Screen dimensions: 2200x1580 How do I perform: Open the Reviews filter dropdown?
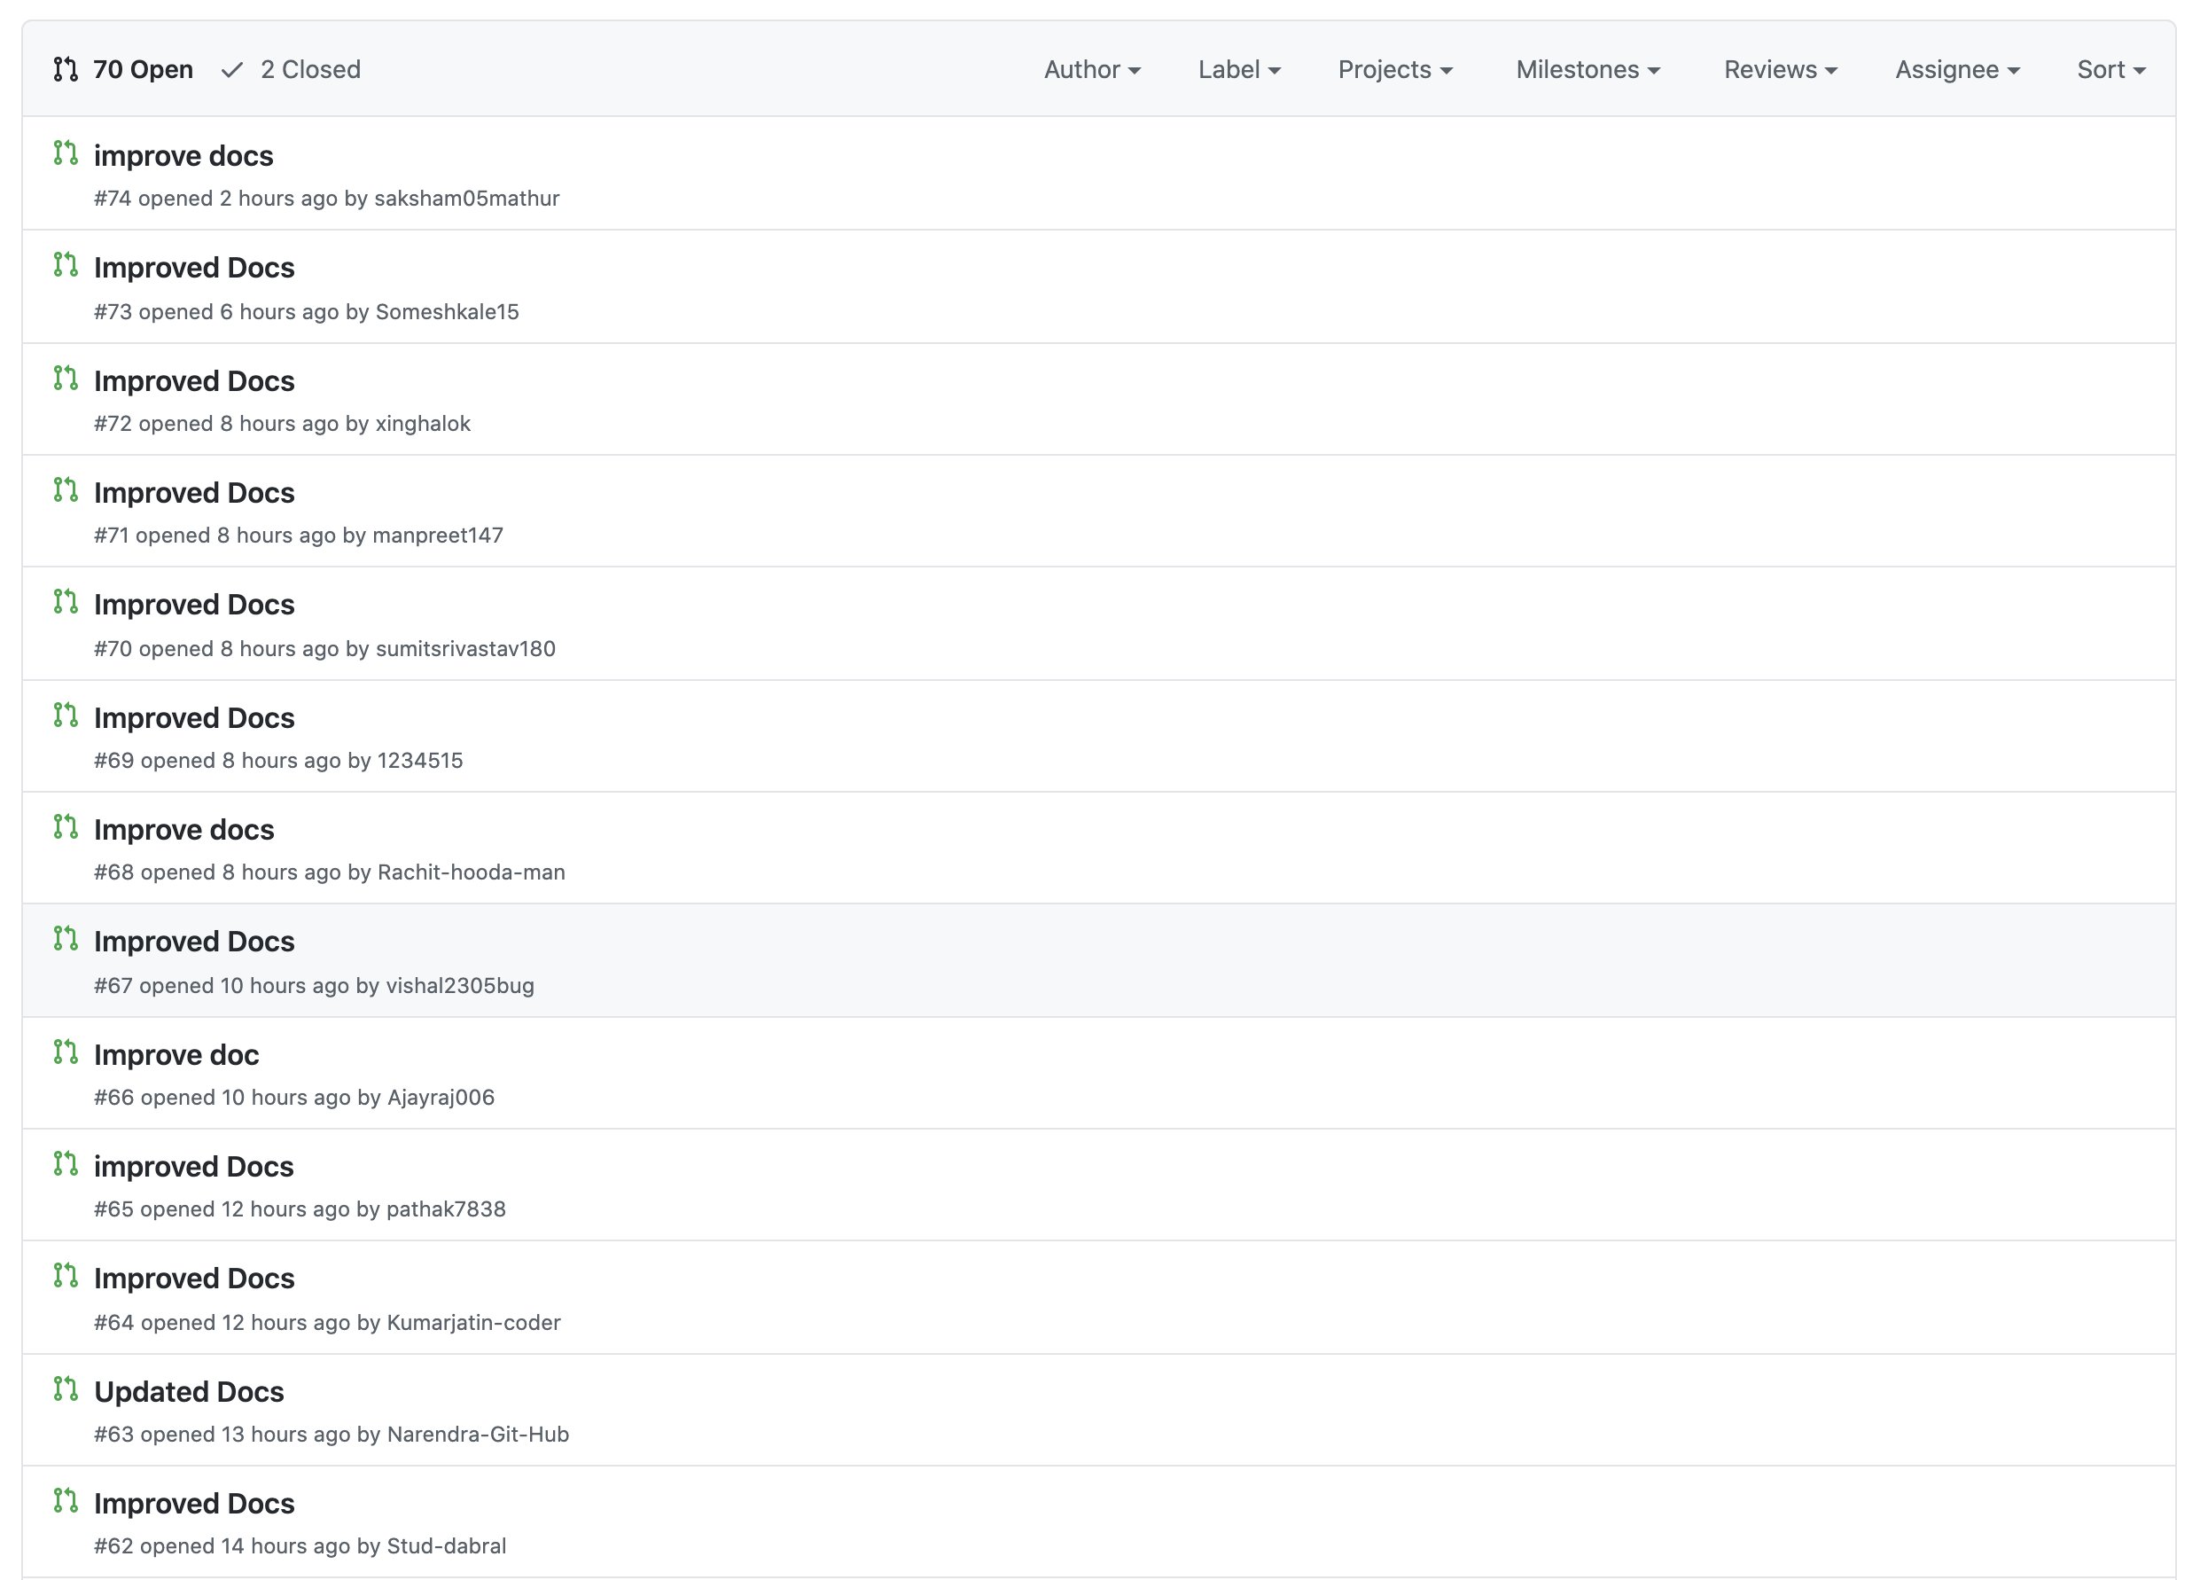click(1780, 70)
